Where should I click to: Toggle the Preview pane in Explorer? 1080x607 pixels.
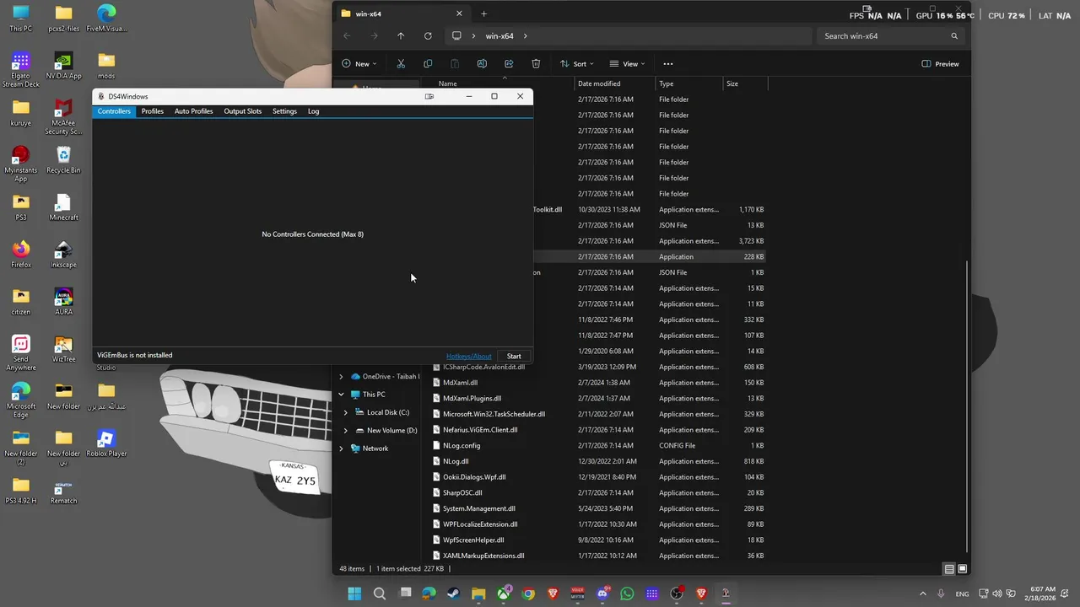[940, 64]
